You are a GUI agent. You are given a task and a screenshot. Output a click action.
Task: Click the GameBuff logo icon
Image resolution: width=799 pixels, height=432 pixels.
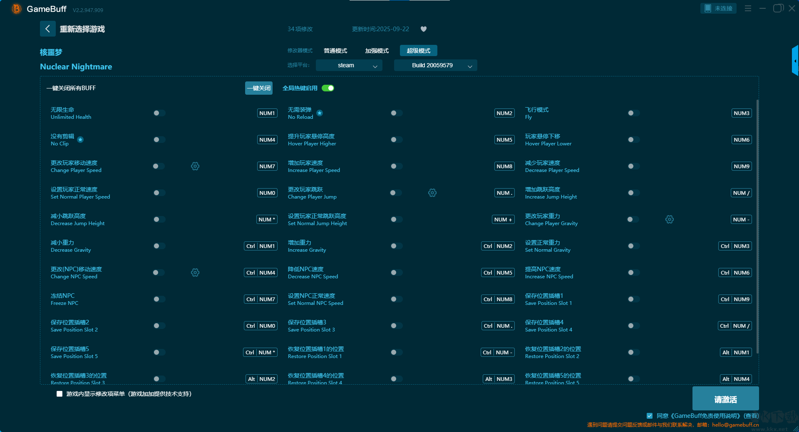point(17,9)
